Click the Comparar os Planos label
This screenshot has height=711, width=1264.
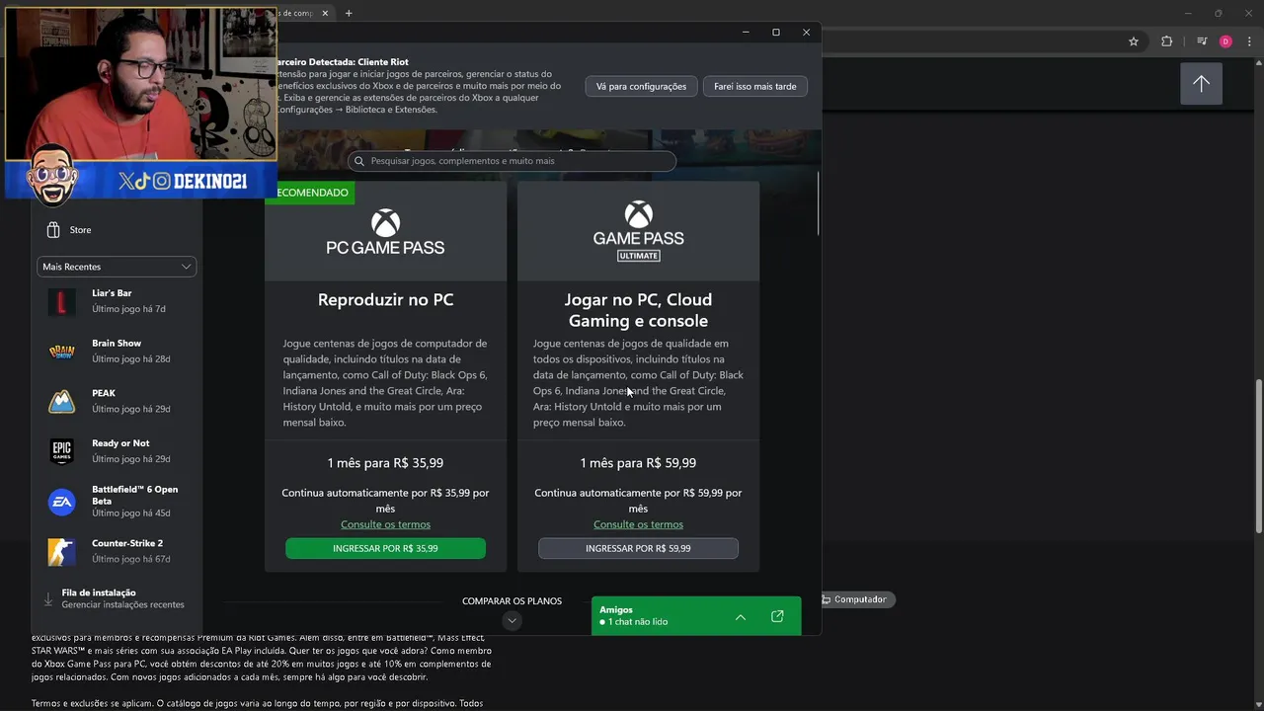point(512,600)
